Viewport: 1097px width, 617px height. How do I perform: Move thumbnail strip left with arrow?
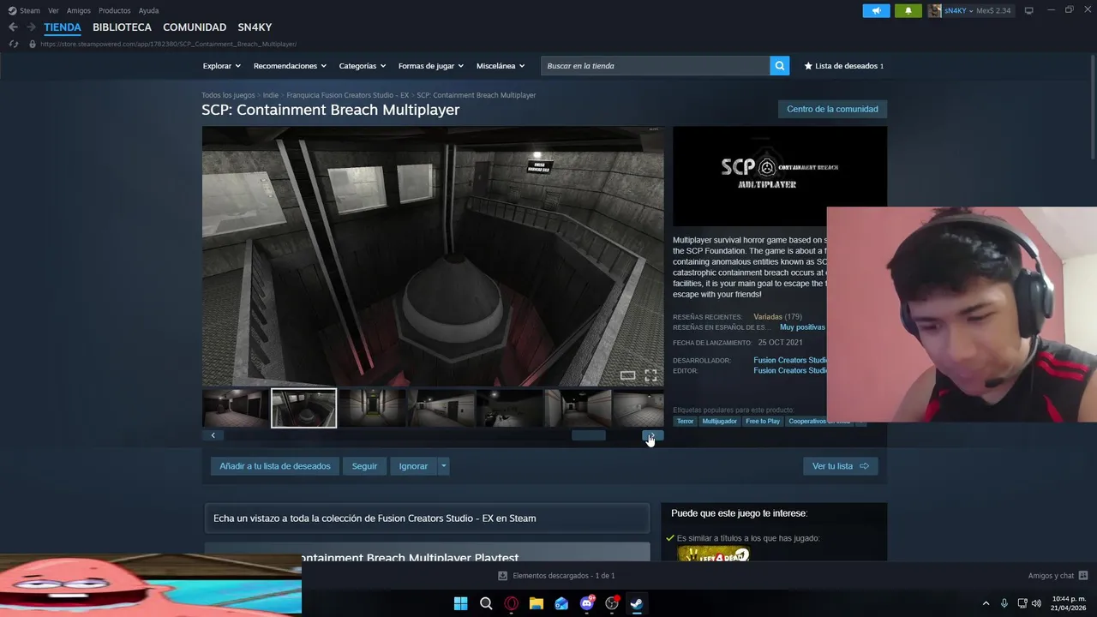coord(213,435)
